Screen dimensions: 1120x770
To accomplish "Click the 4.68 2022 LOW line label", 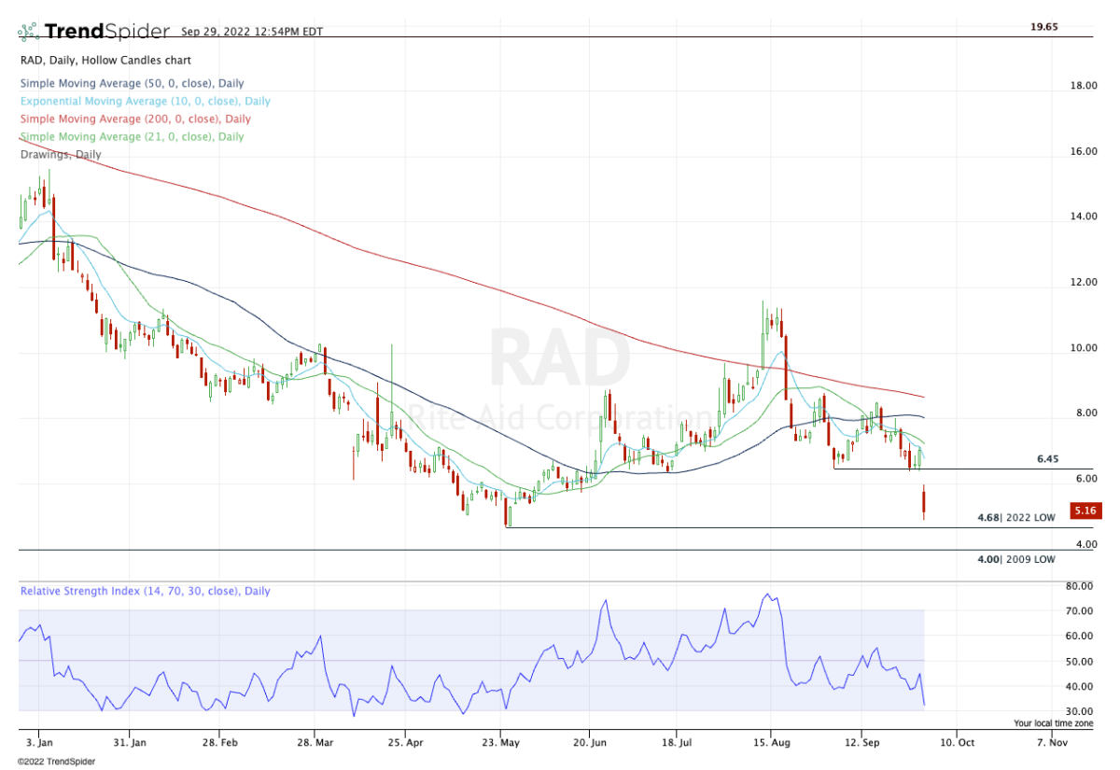I will pos(1016,517).
